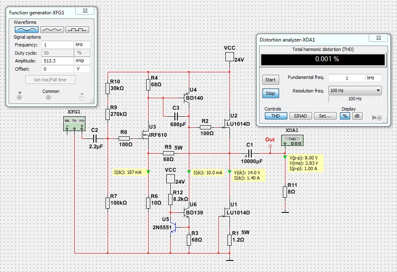
Task: Select capacitor C3 680pF
Action: tap(176, 117)
